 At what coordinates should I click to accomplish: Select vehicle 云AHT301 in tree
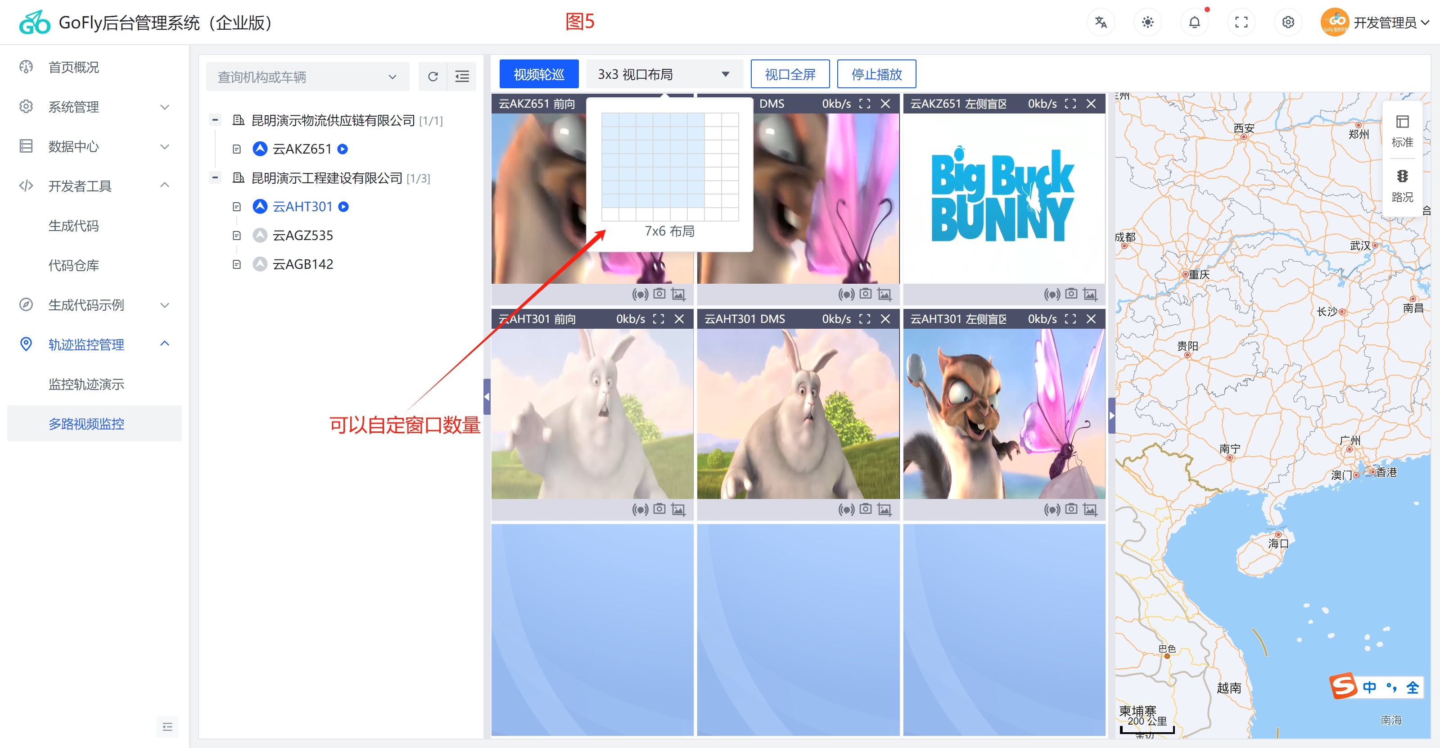click(x=302, y=206)
